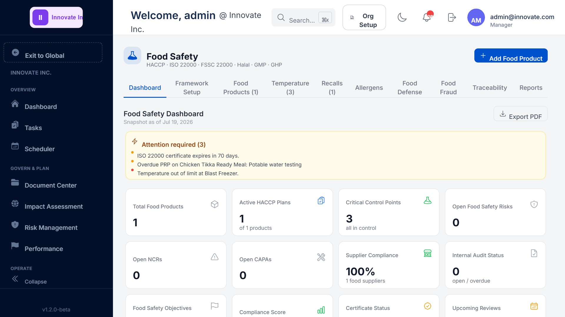Switch to Food Defense tab
The width and height of the screenshot is (565, 317).
point(410,88)
